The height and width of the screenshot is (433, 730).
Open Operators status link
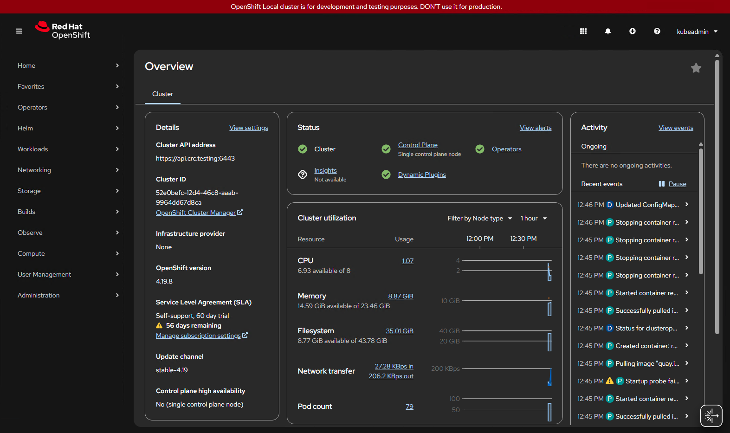pyautogui.click(x=506, y=149)
